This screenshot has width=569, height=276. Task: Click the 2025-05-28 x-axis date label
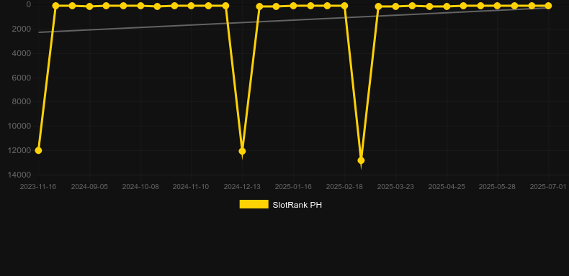497,187
